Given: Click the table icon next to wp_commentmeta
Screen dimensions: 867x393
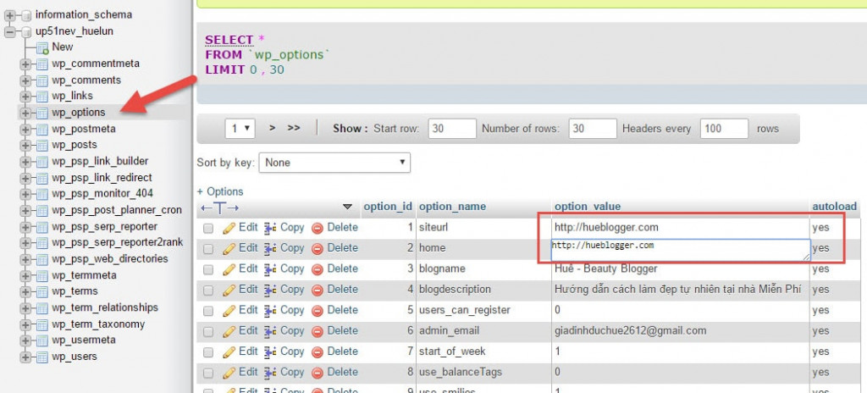Looking at the screenshot, I should point(42,64).
